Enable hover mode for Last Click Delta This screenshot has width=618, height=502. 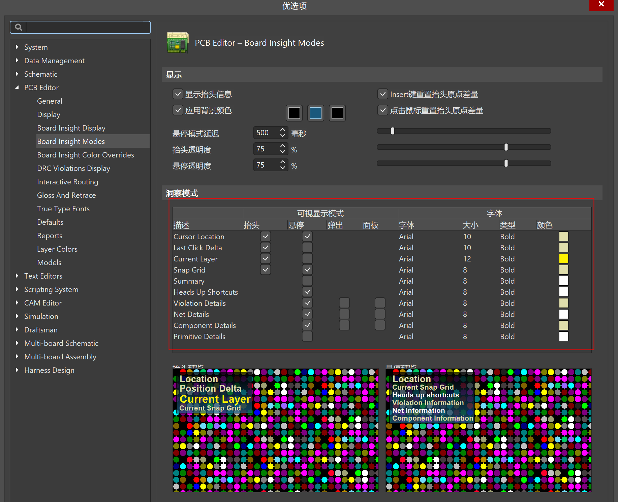point(307,248)
